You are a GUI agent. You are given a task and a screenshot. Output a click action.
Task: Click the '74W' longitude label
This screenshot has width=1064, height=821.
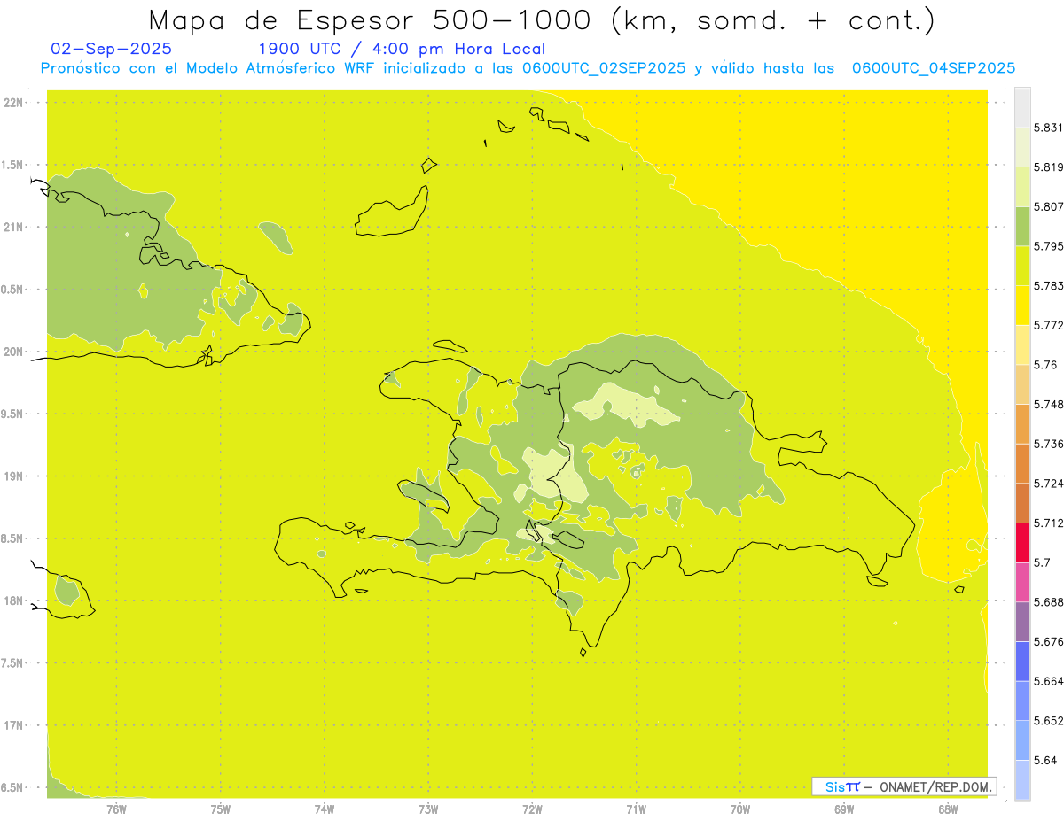325,809
